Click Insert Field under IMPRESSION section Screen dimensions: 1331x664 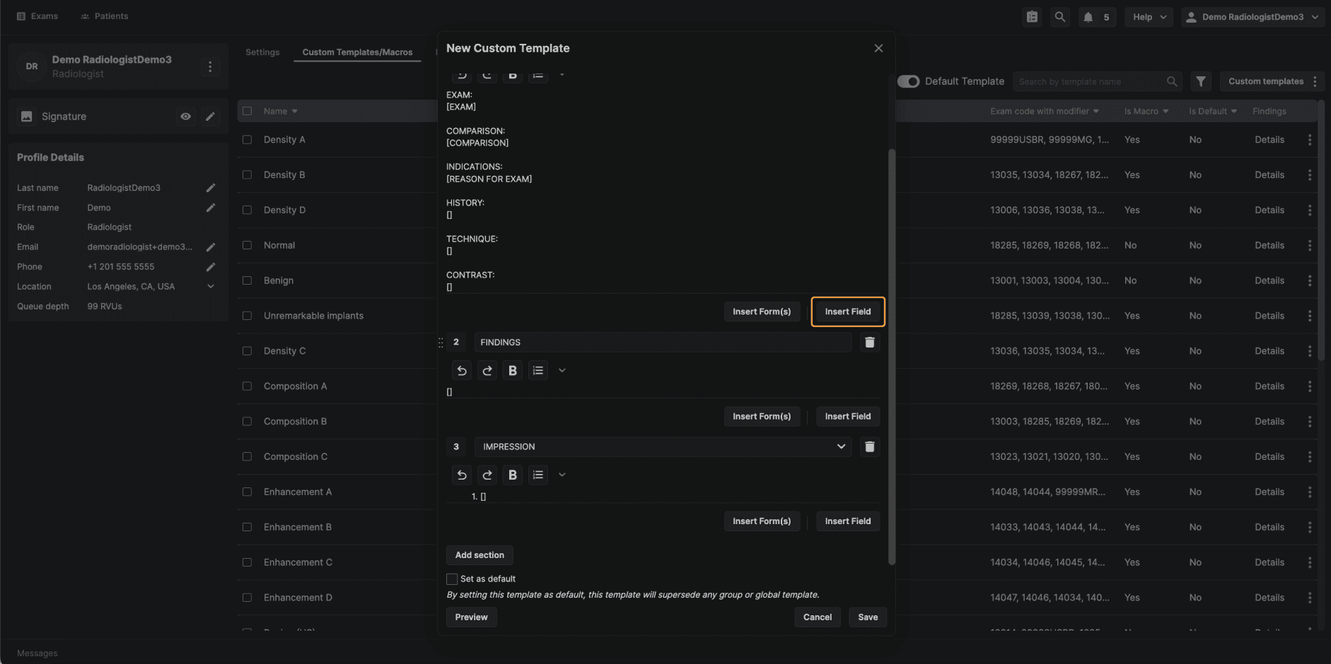(x=848, y=521)
